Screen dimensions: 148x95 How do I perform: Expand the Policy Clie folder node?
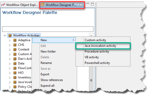10,87
